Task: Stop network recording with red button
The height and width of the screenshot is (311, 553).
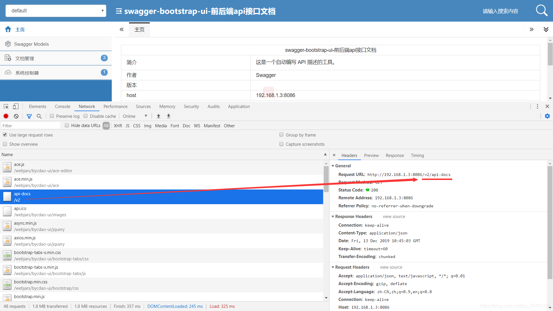Action: pos(6,116)
